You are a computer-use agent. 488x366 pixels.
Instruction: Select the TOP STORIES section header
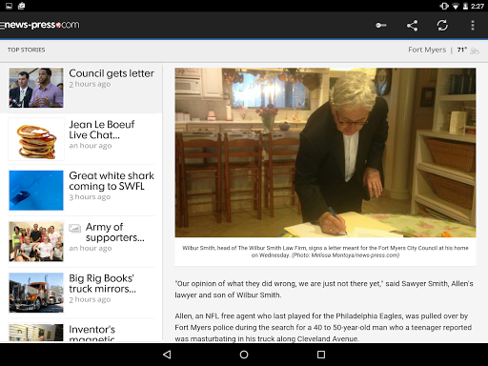(x=27, y=50)
